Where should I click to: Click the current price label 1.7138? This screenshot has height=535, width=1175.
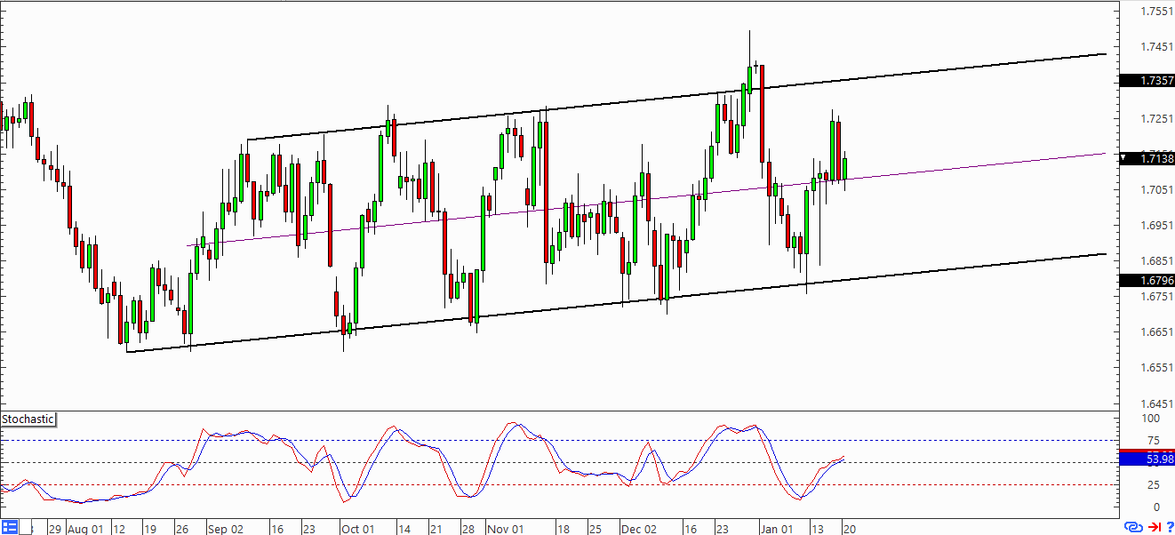tap(1146, 158)
